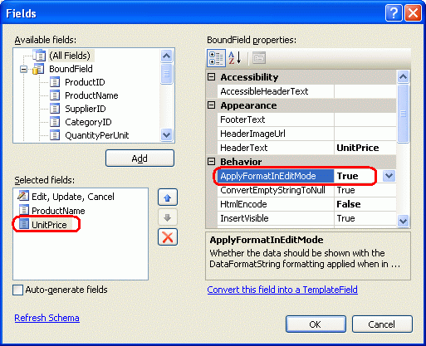The image size is (426, 346).
Task: Click properties grid scrollbar up arrow
Action: click(403, 76)
